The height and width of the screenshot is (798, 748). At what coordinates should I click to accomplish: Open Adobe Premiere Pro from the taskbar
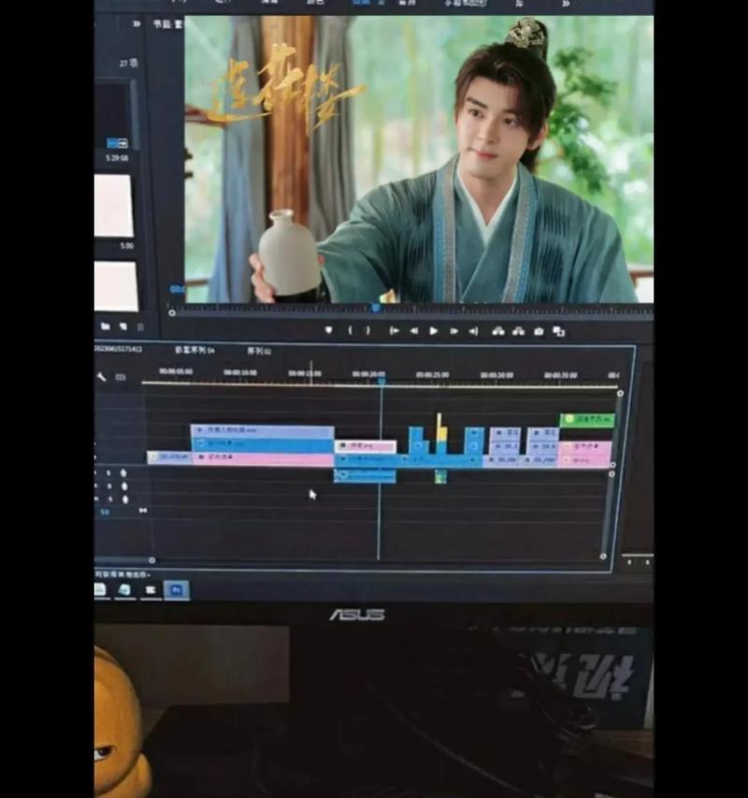pos(177,590)
